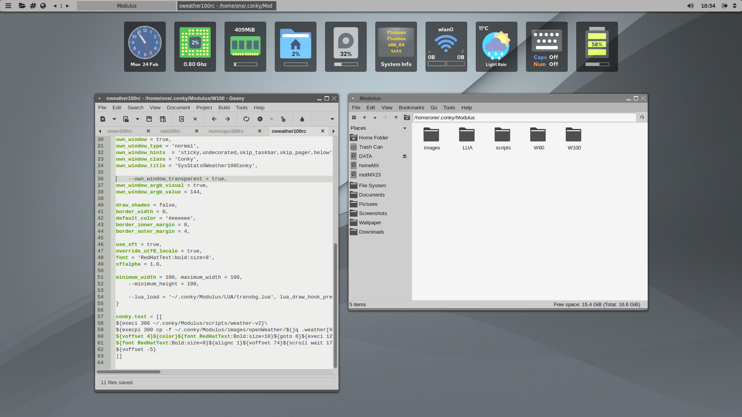The height and width of the screenshot is (417, 742).
Task: Open the Go menu in file manager
Action: coord(434,108)
